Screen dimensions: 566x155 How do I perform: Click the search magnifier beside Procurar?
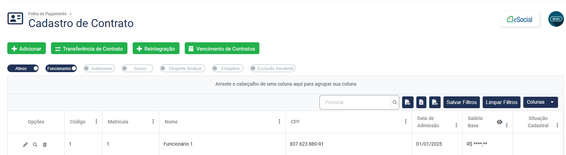pyautogui.click(x=395, y=102)
